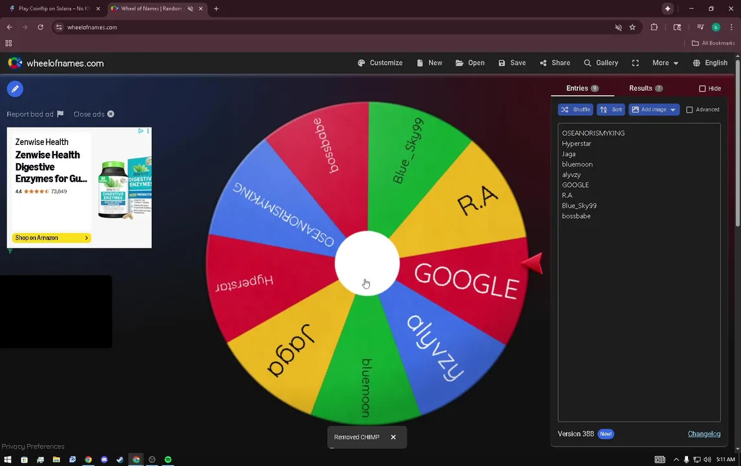Click the GOOGLE entry in the list
The width and height of the screenshot is (741, 466).
pos(575,185)
